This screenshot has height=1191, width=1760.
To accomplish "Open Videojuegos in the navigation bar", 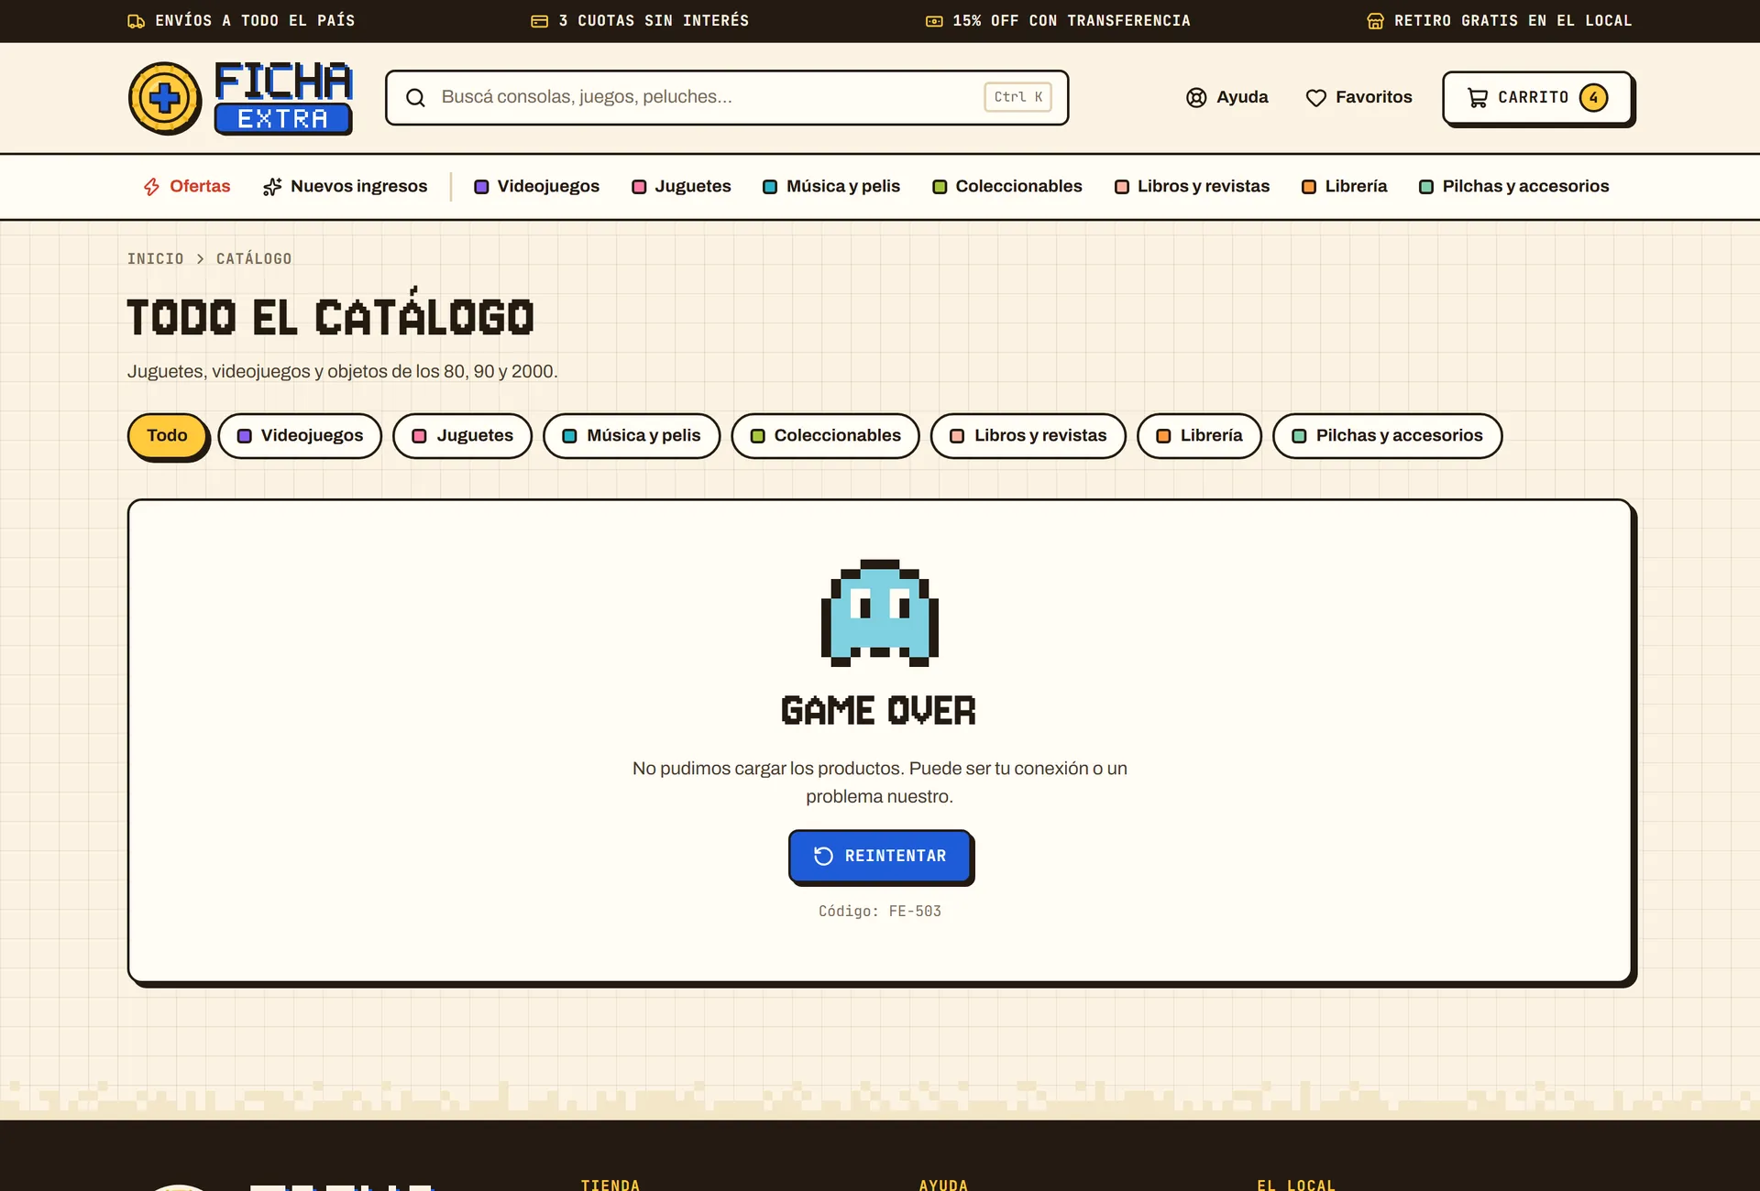I will pos(536,187).
